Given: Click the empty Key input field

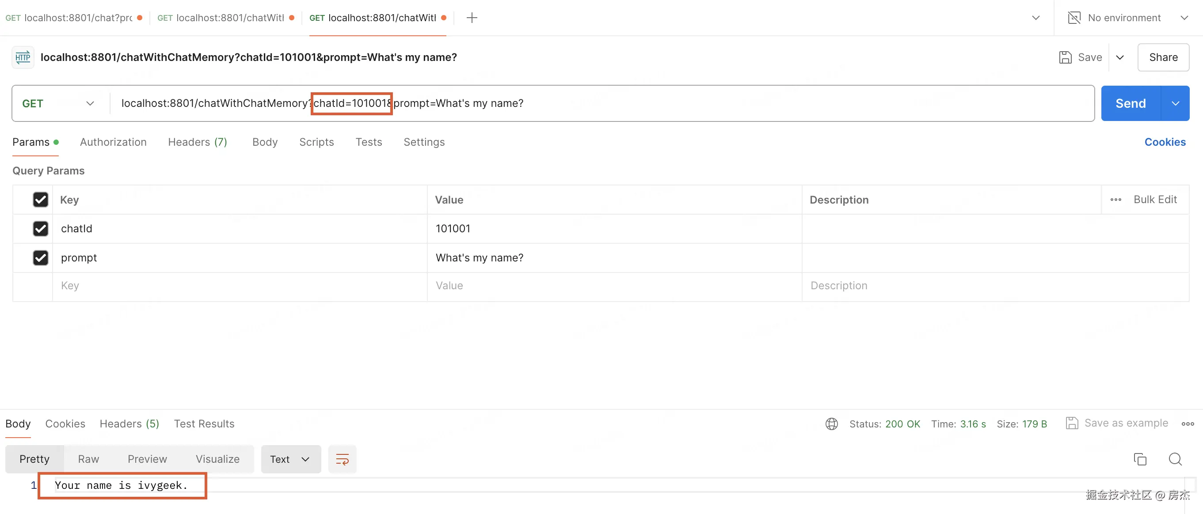Looking at the screenshot, I should click(x=239, y=286).
